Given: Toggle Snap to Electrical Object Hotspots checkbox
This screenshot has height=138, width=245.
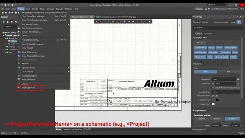Looking at the screenshot, I should pyautogui.click(x=213, y=88).
